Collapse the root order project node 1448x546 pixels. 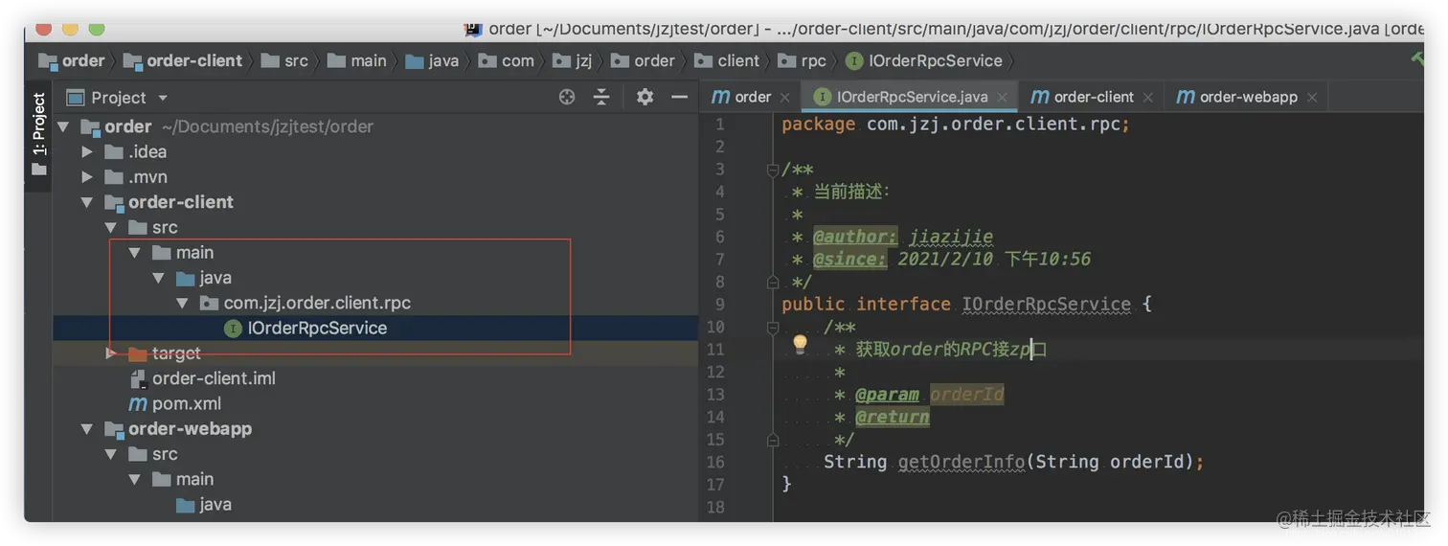tap(63, 126)
